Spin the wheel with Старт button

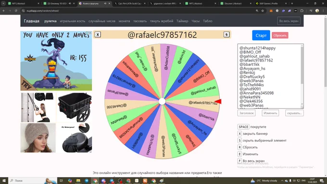pos(261,36)
